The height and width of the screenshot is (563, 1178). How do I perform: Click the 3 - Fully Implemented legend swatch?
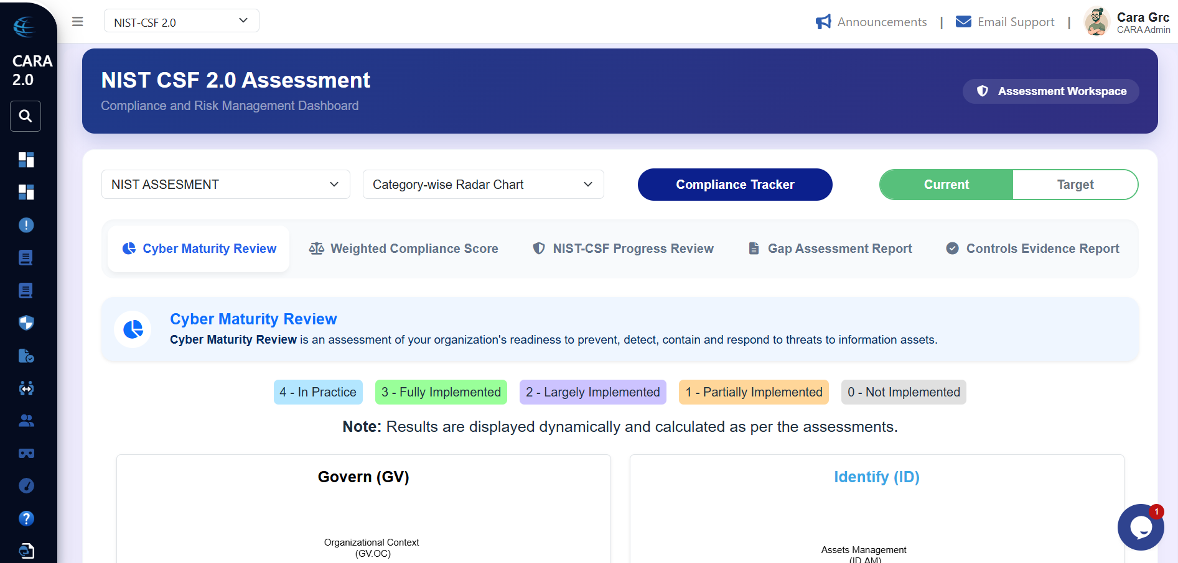[441, 392]
